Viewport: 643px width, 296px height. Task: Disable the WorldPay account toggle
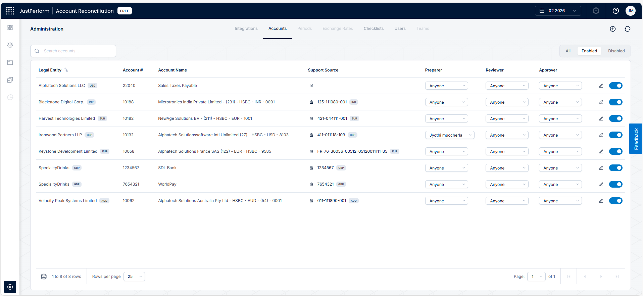coord(616,184)
